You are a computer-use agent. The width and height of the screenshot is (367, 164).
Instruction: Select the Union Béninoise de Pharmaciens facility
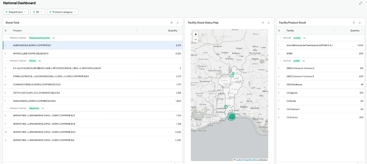(320, 45)
